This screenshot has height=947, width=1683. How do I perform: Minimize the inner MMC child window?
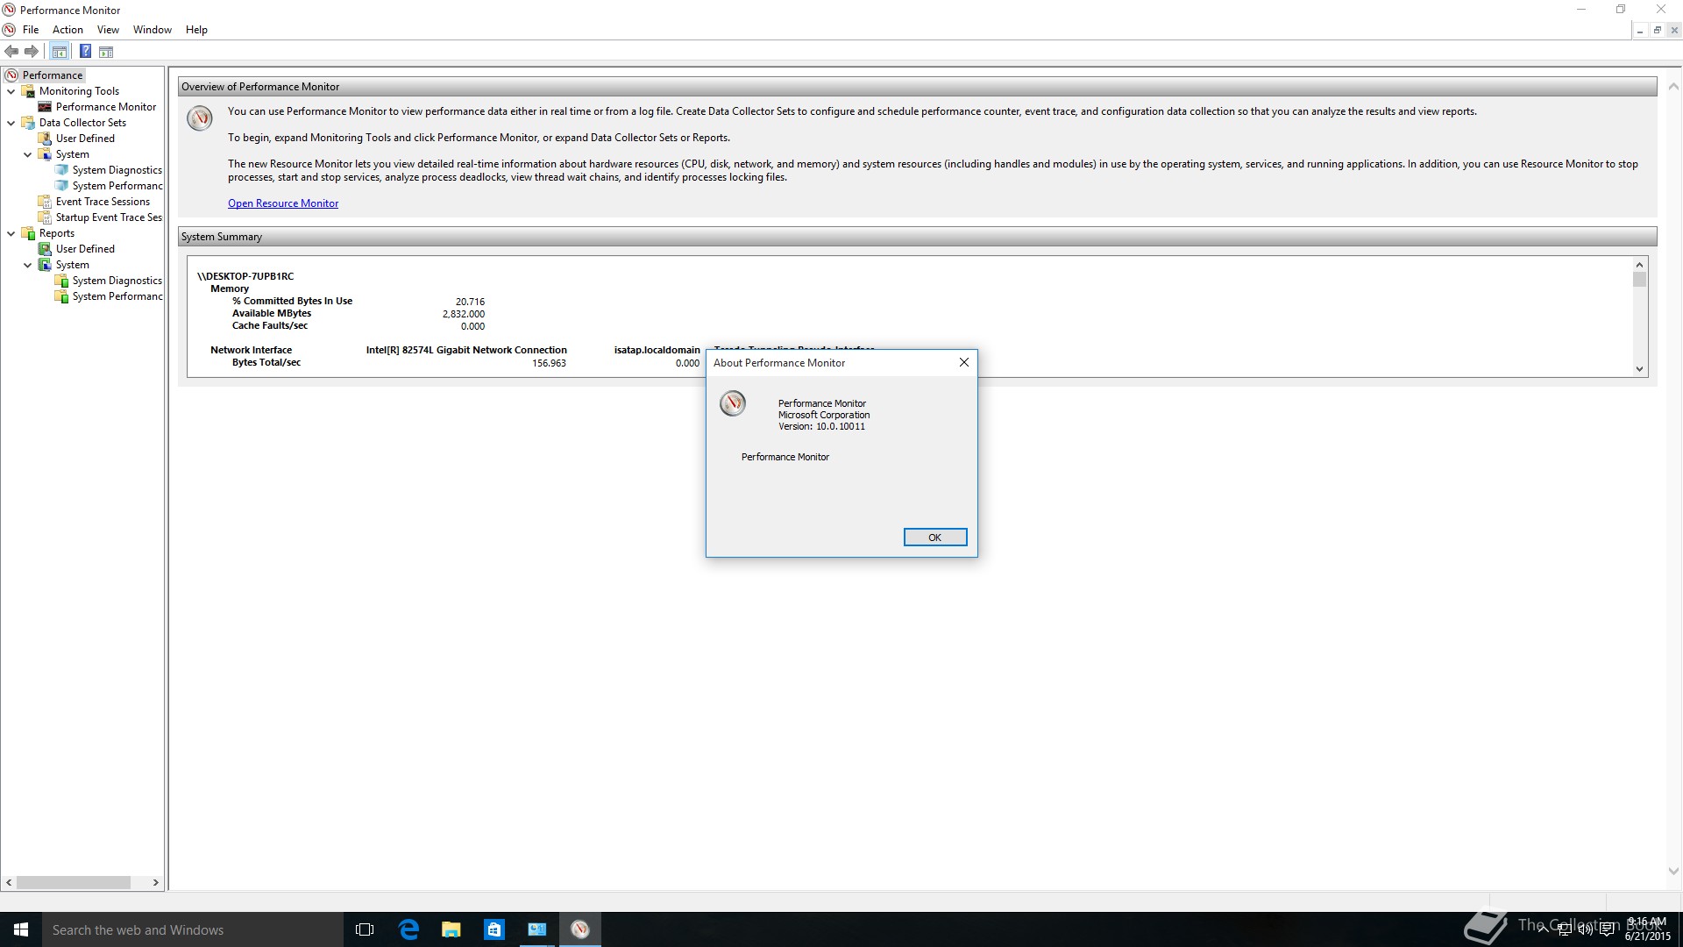[1639, 30]
